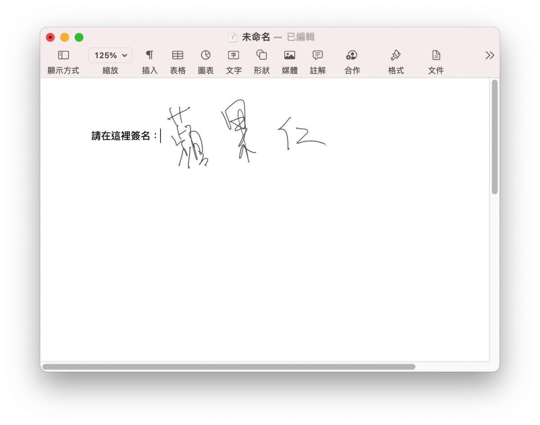Click the 請在這裡簽名 text line
This screenshot has height=425, width=540.
click(125, 136)
